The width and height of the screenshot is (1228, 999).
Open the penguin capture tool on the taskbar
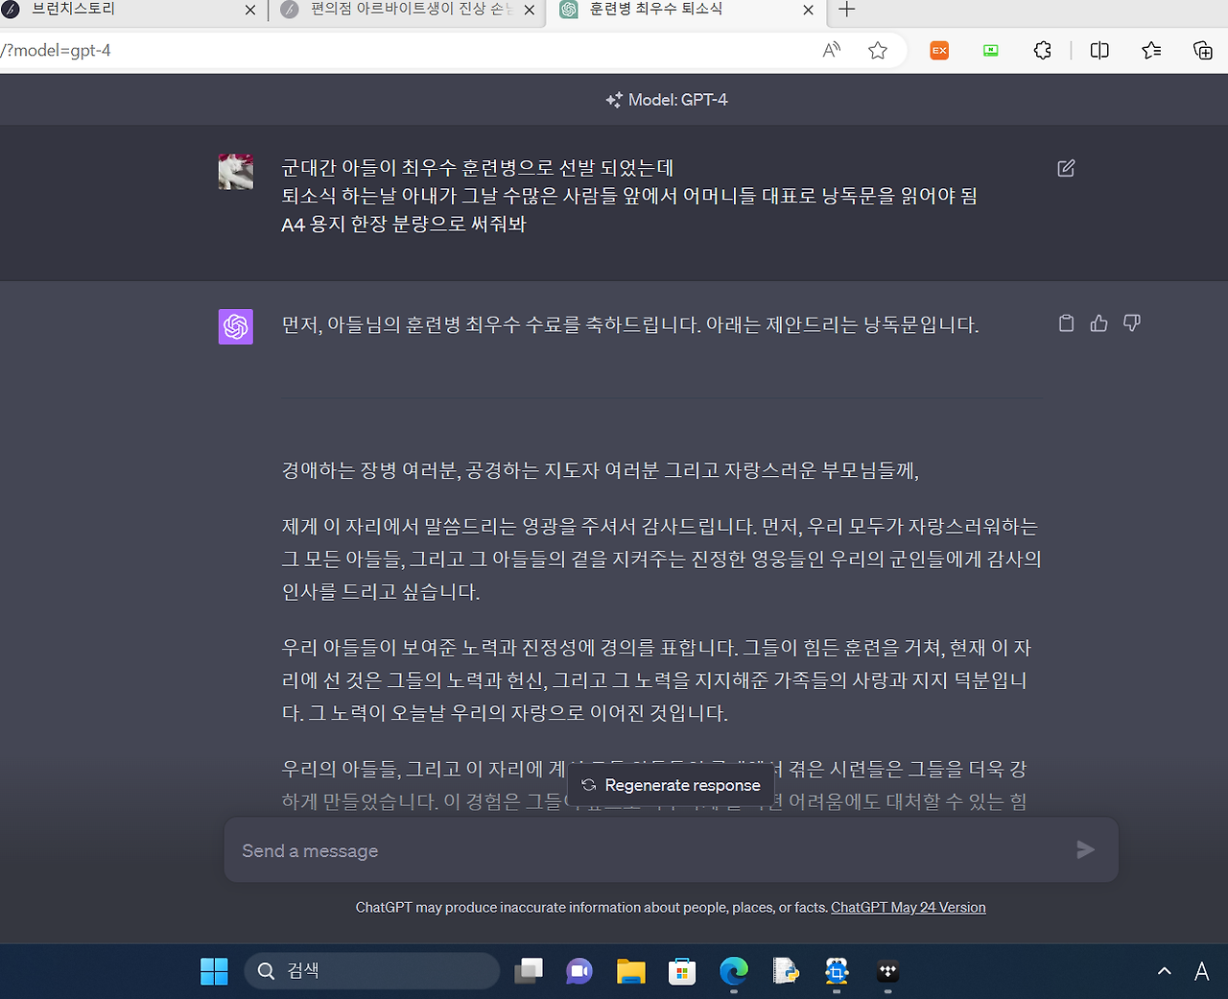(837, 971)
